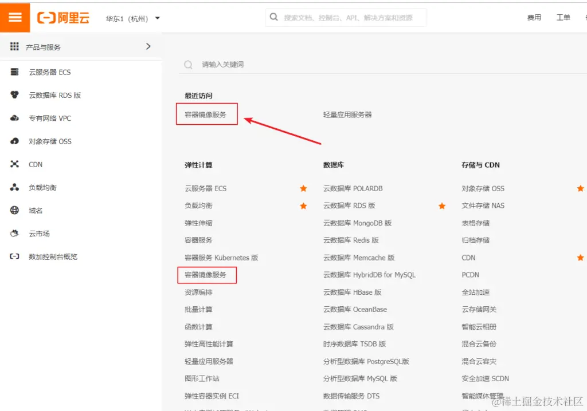Open 云数据库 OceanBase
This screenshot has width=587, height=411.
355,309
